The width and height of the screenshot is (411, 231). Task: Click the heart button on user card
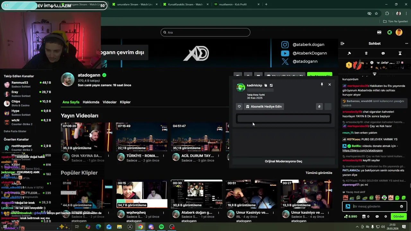pyautogui.click(x=239, y=107)
